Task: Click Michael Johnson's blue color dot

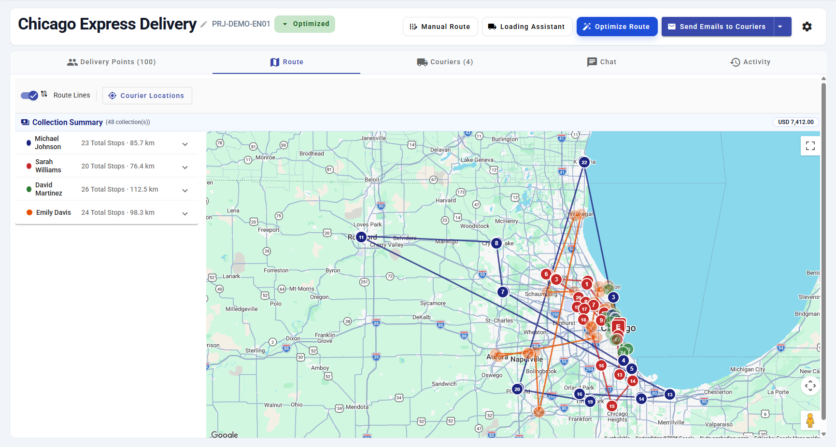Action: 28,143
